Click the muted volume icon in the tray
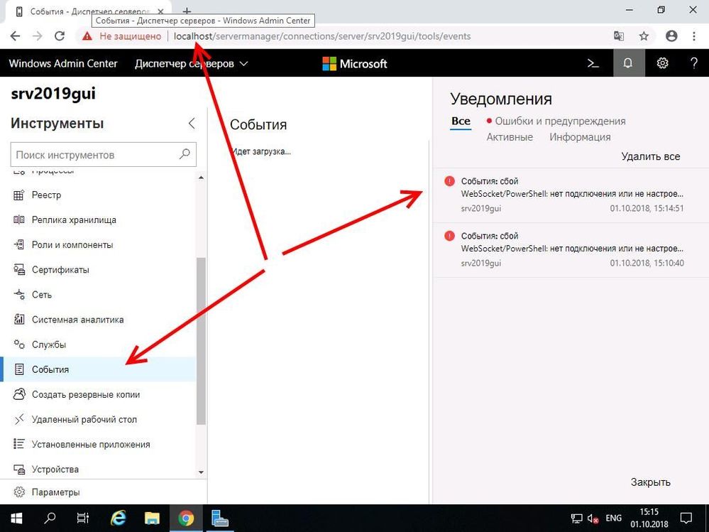Viewport: 709px width, 532px height. pos(593,519)
